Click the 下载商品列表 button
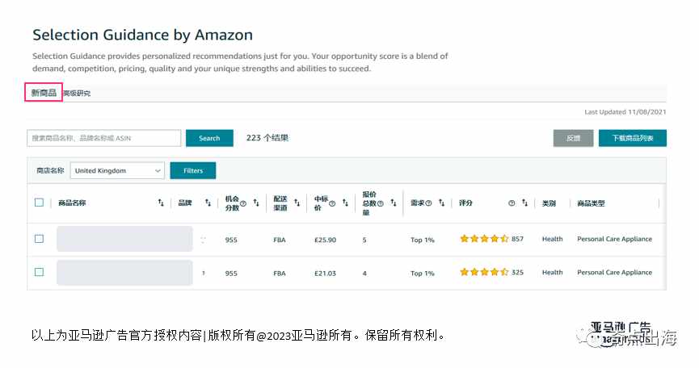The height and width of the screenshot is (368, 699). tap(633, 138)
